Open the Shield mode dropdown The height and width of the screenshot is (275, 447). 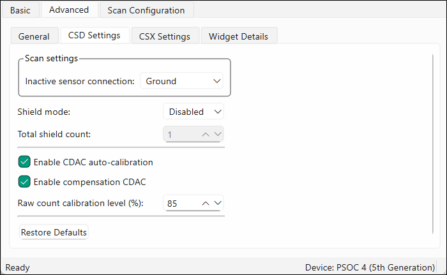pyautogui.click(x=193, y=112)
